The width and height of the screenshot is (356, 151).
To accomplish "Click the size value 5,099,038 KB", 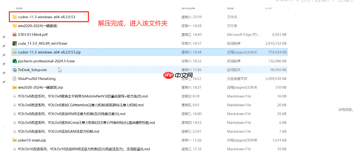I will click(276, 79).
